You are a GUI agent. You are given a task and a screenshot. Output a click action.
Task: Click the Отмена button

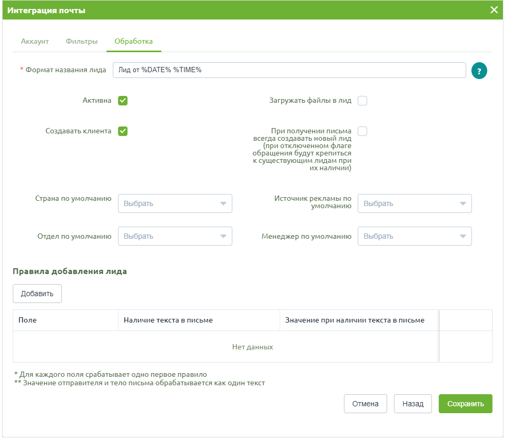pyautogui.click(x=365, y=404)
